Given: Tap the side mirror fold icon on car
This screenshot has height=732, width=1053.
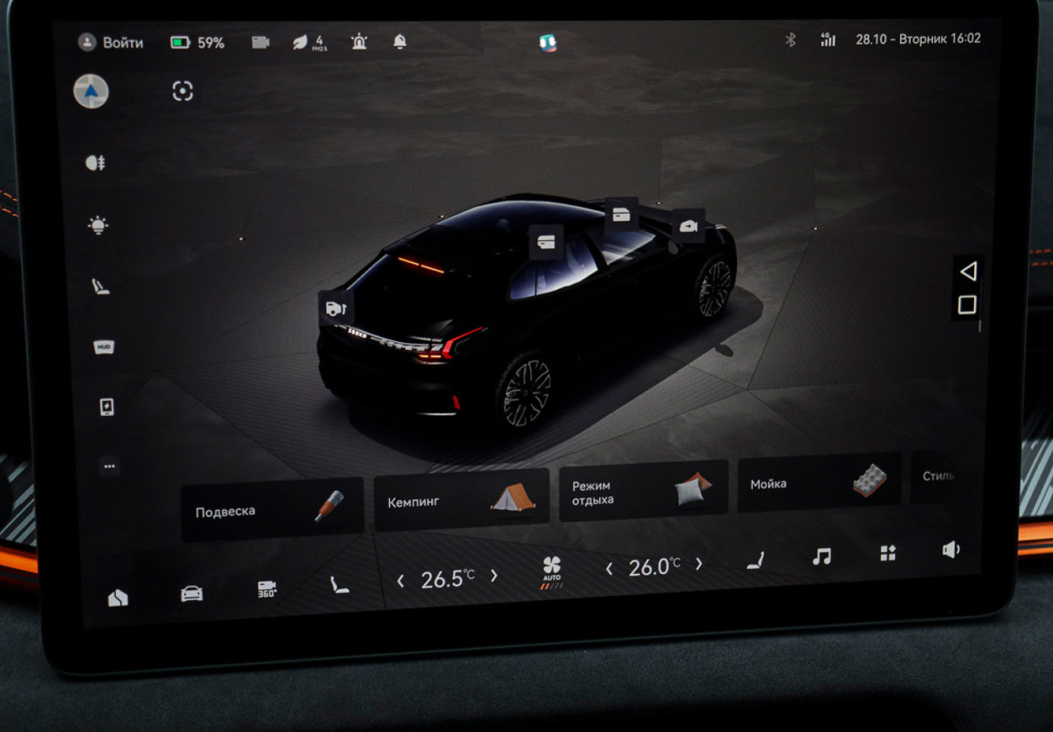Looking at the screenshot, I should coord(688,225).
